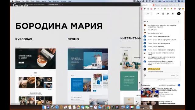Open YouTube messages bubble icon
195x110 pixels.
[168, 13]
